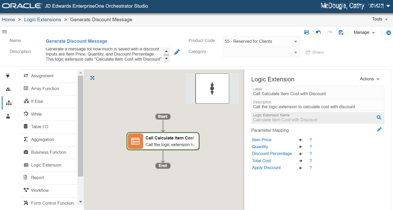Go to Home breadcrumb link
This screenshot has height=210, width=393.
8,20
